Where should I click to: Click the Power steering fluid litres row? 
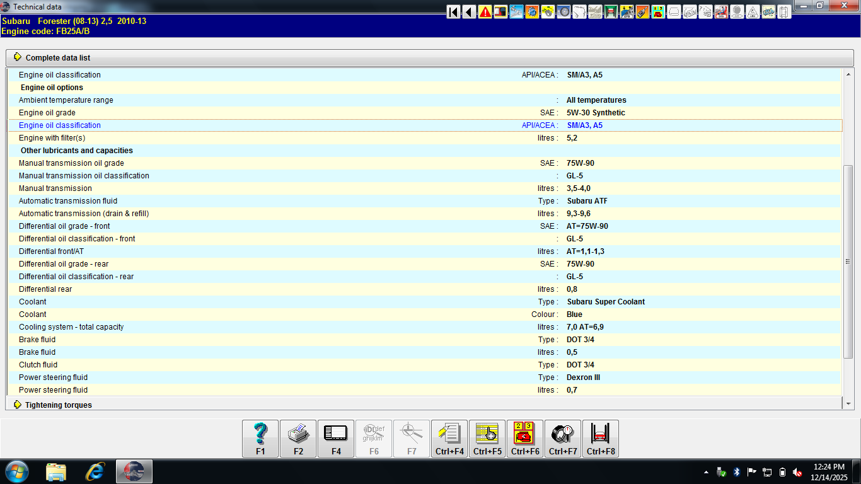[425, 390]
